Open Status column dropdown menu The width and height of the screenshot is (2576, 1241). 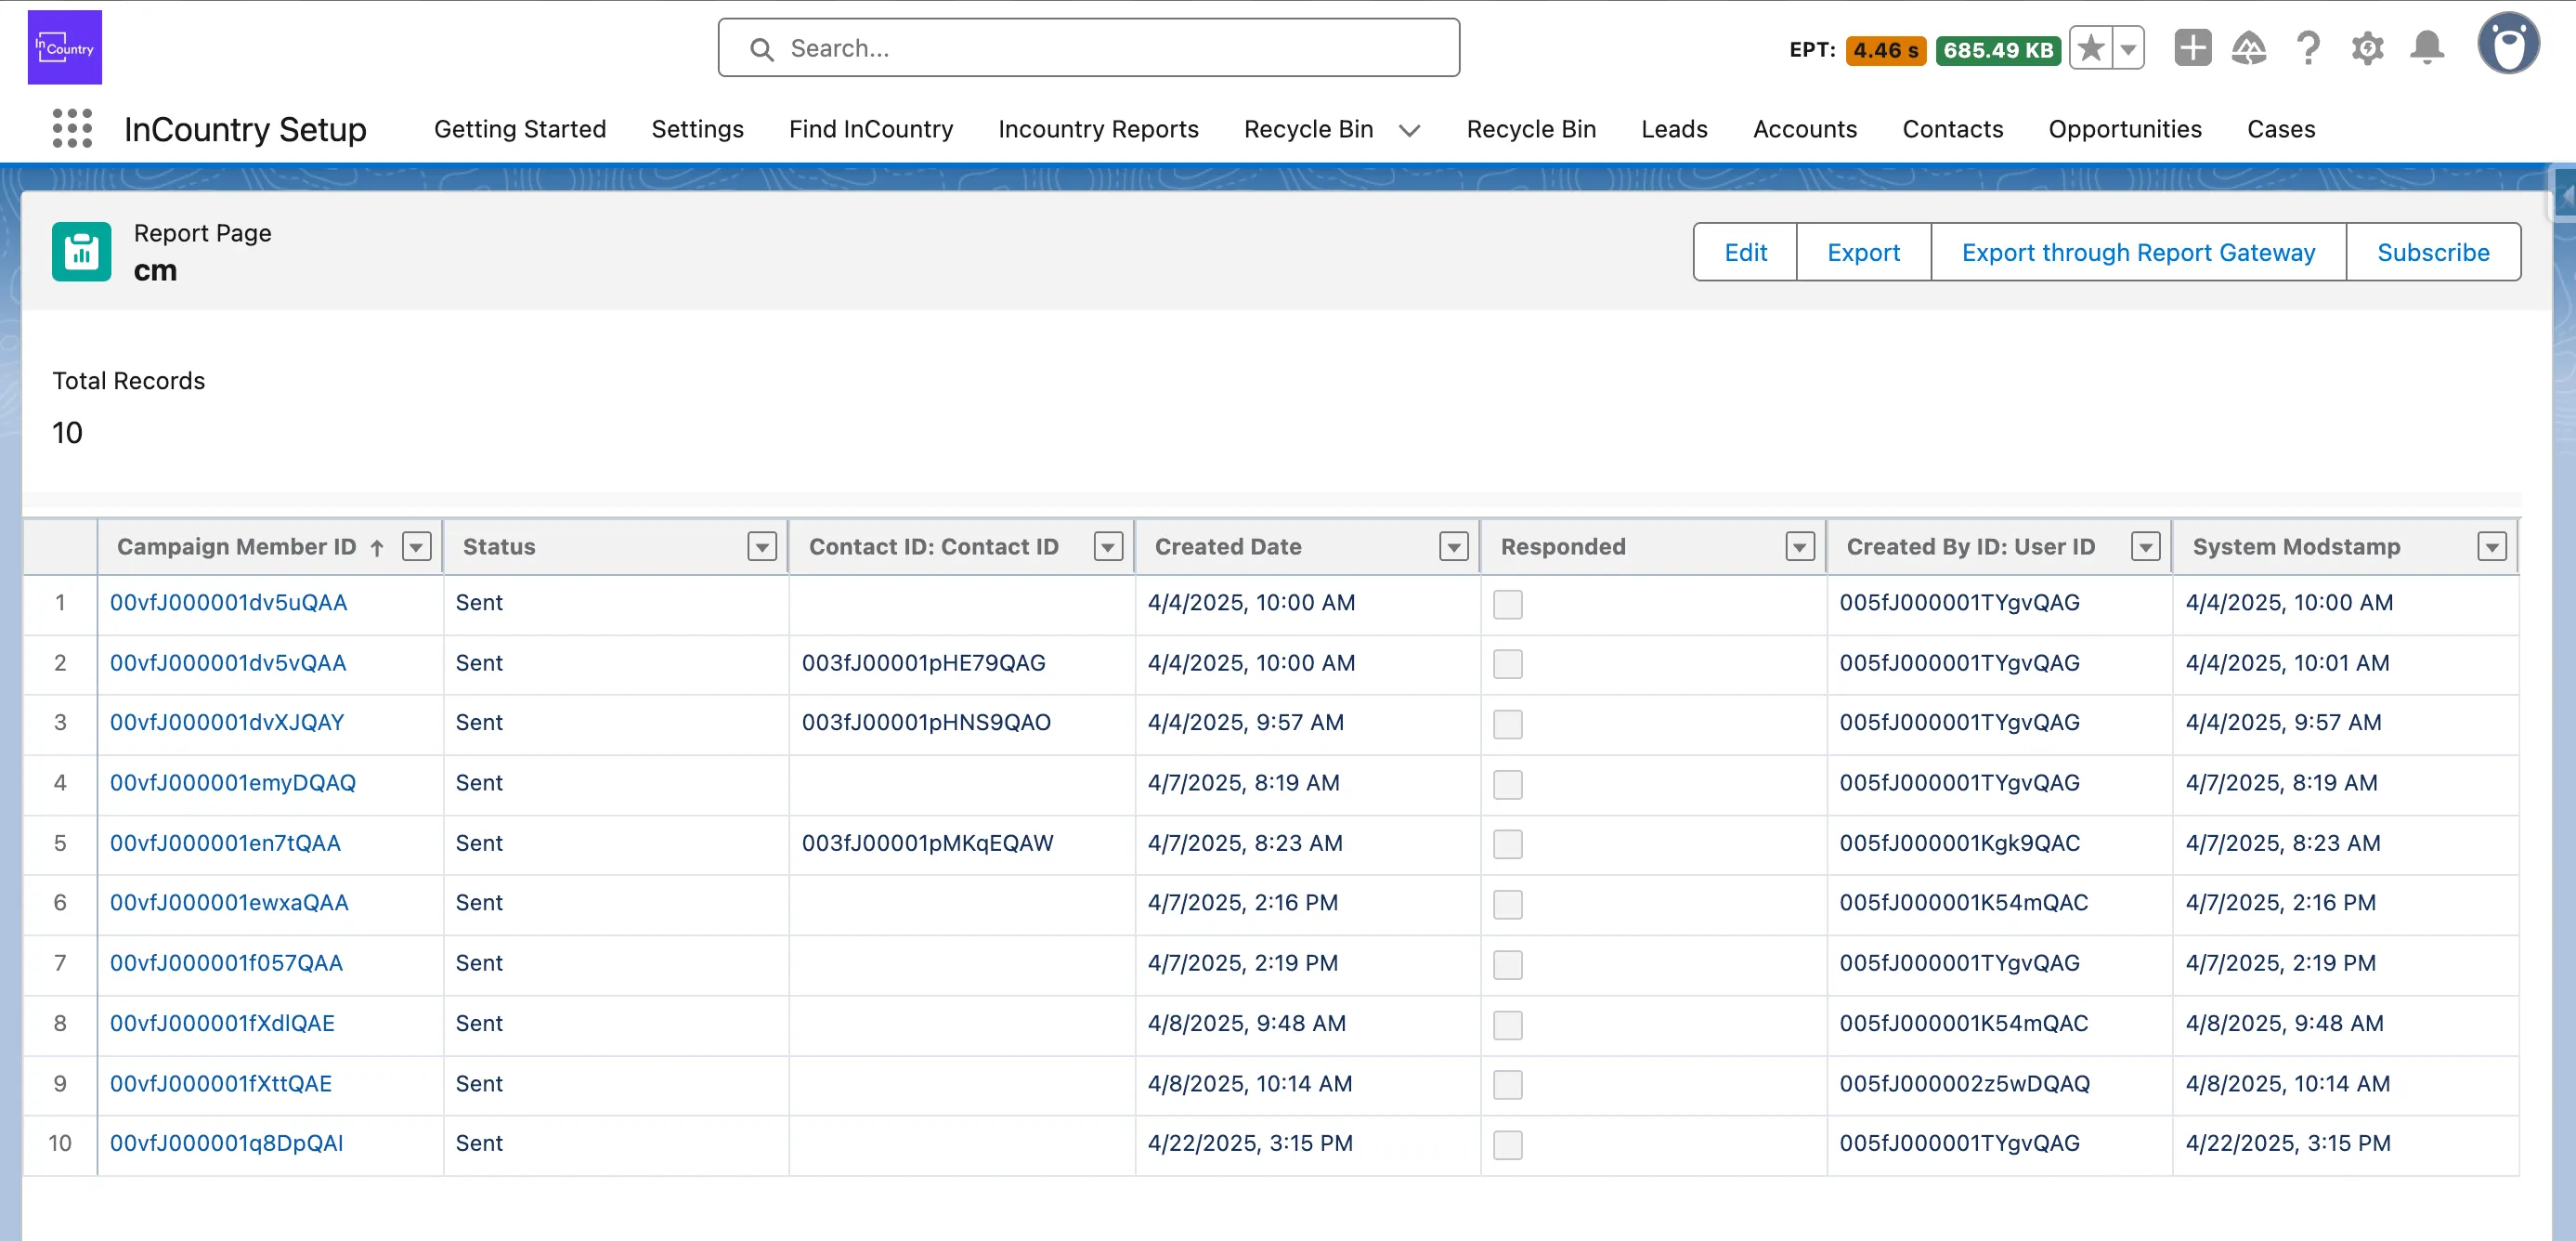[x=762, y=547]
